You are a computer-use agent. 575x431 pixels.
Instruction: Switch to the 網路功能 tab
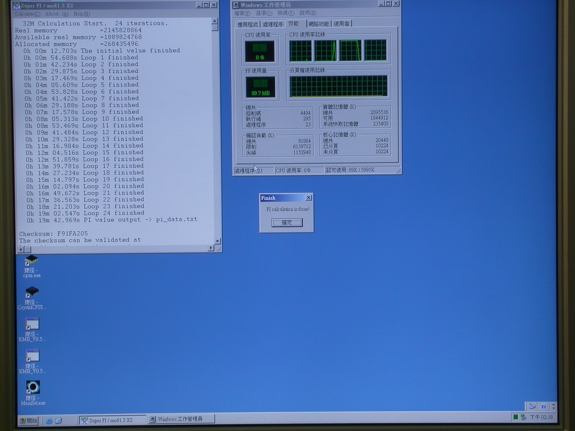[319, 24]
